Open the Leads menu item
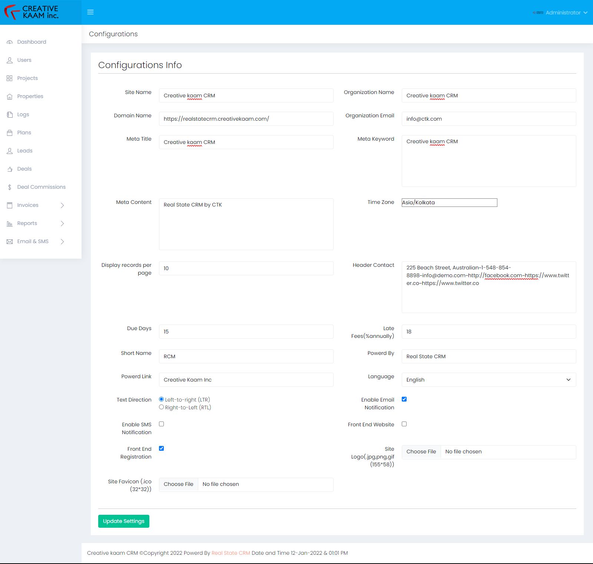 25,151
